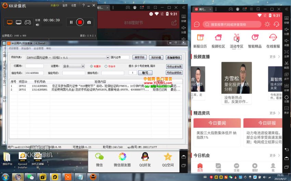291x181 pixels.
Task: Expand 更多 next to 投顾直播
Action: pyautogui.click(x=275, y=57)
